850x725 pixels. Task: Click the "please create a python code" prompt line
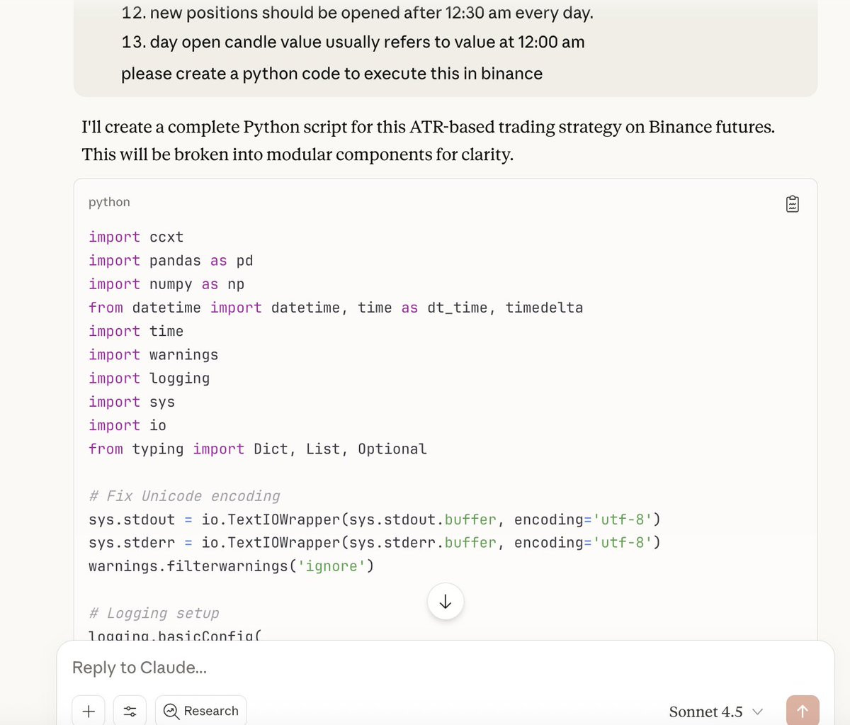(331, 74)
